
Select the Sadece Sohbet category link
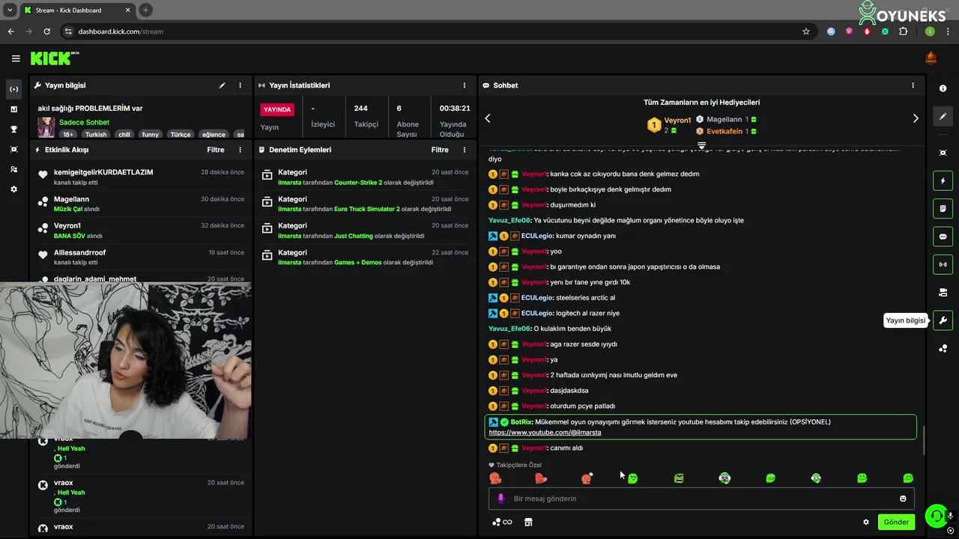pyautogui.click(x=84, y=122)
